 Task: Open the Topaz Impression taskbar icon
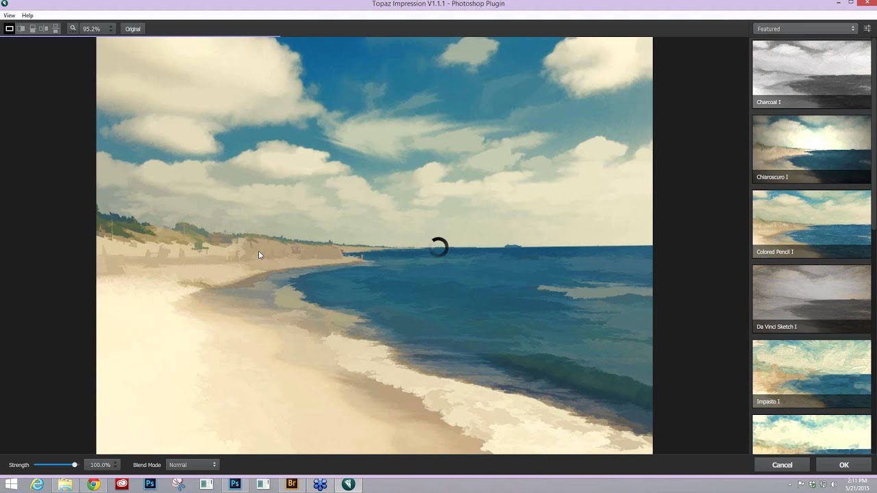pyautogui.click(x=349, y=484)
